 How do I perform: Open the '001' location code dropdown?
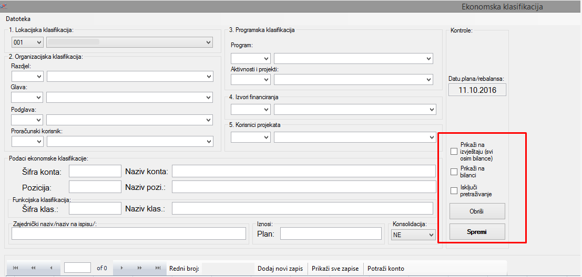27,42
